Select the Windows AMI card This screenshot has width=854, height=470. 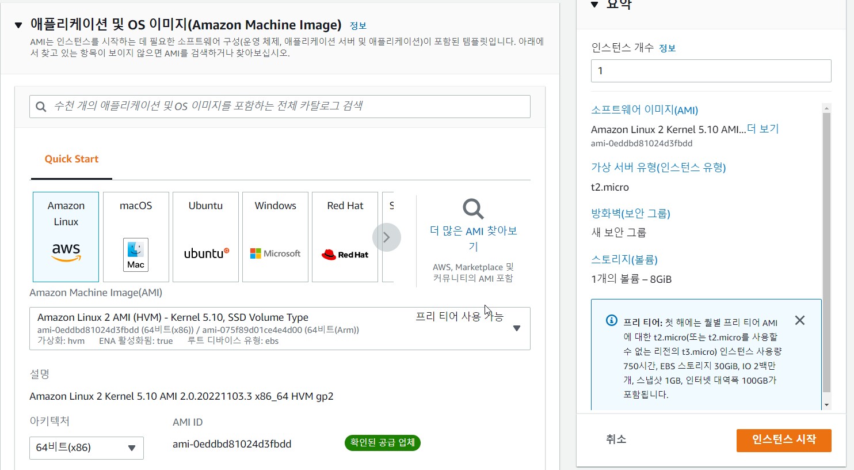(275, 237)
